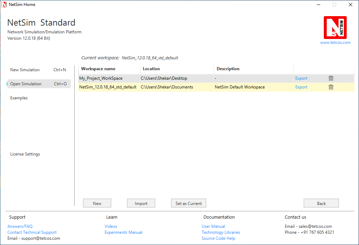359x245 pixels.
Task: Click Contact Technical Support
Action: click(x=32, y=232)
